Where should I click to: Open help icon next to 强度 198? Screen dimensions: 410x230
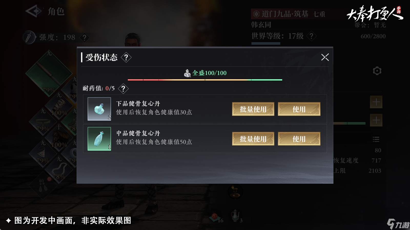84,38
